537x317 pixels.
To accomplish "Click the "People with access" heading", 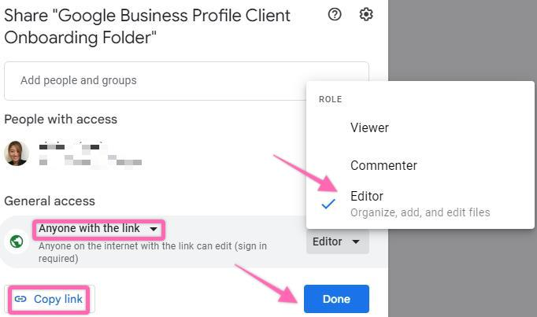I will coord(61,120).
